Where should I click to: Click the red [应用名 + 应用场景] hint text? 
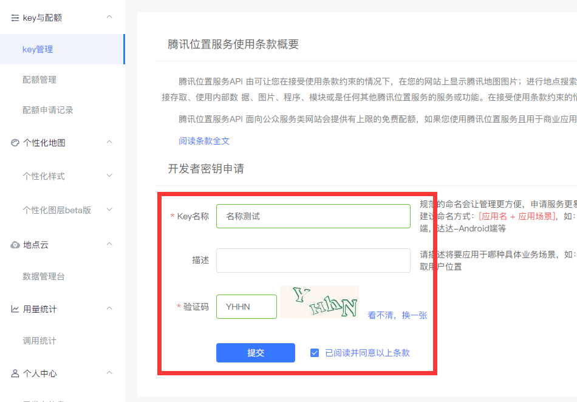point(517,216)
